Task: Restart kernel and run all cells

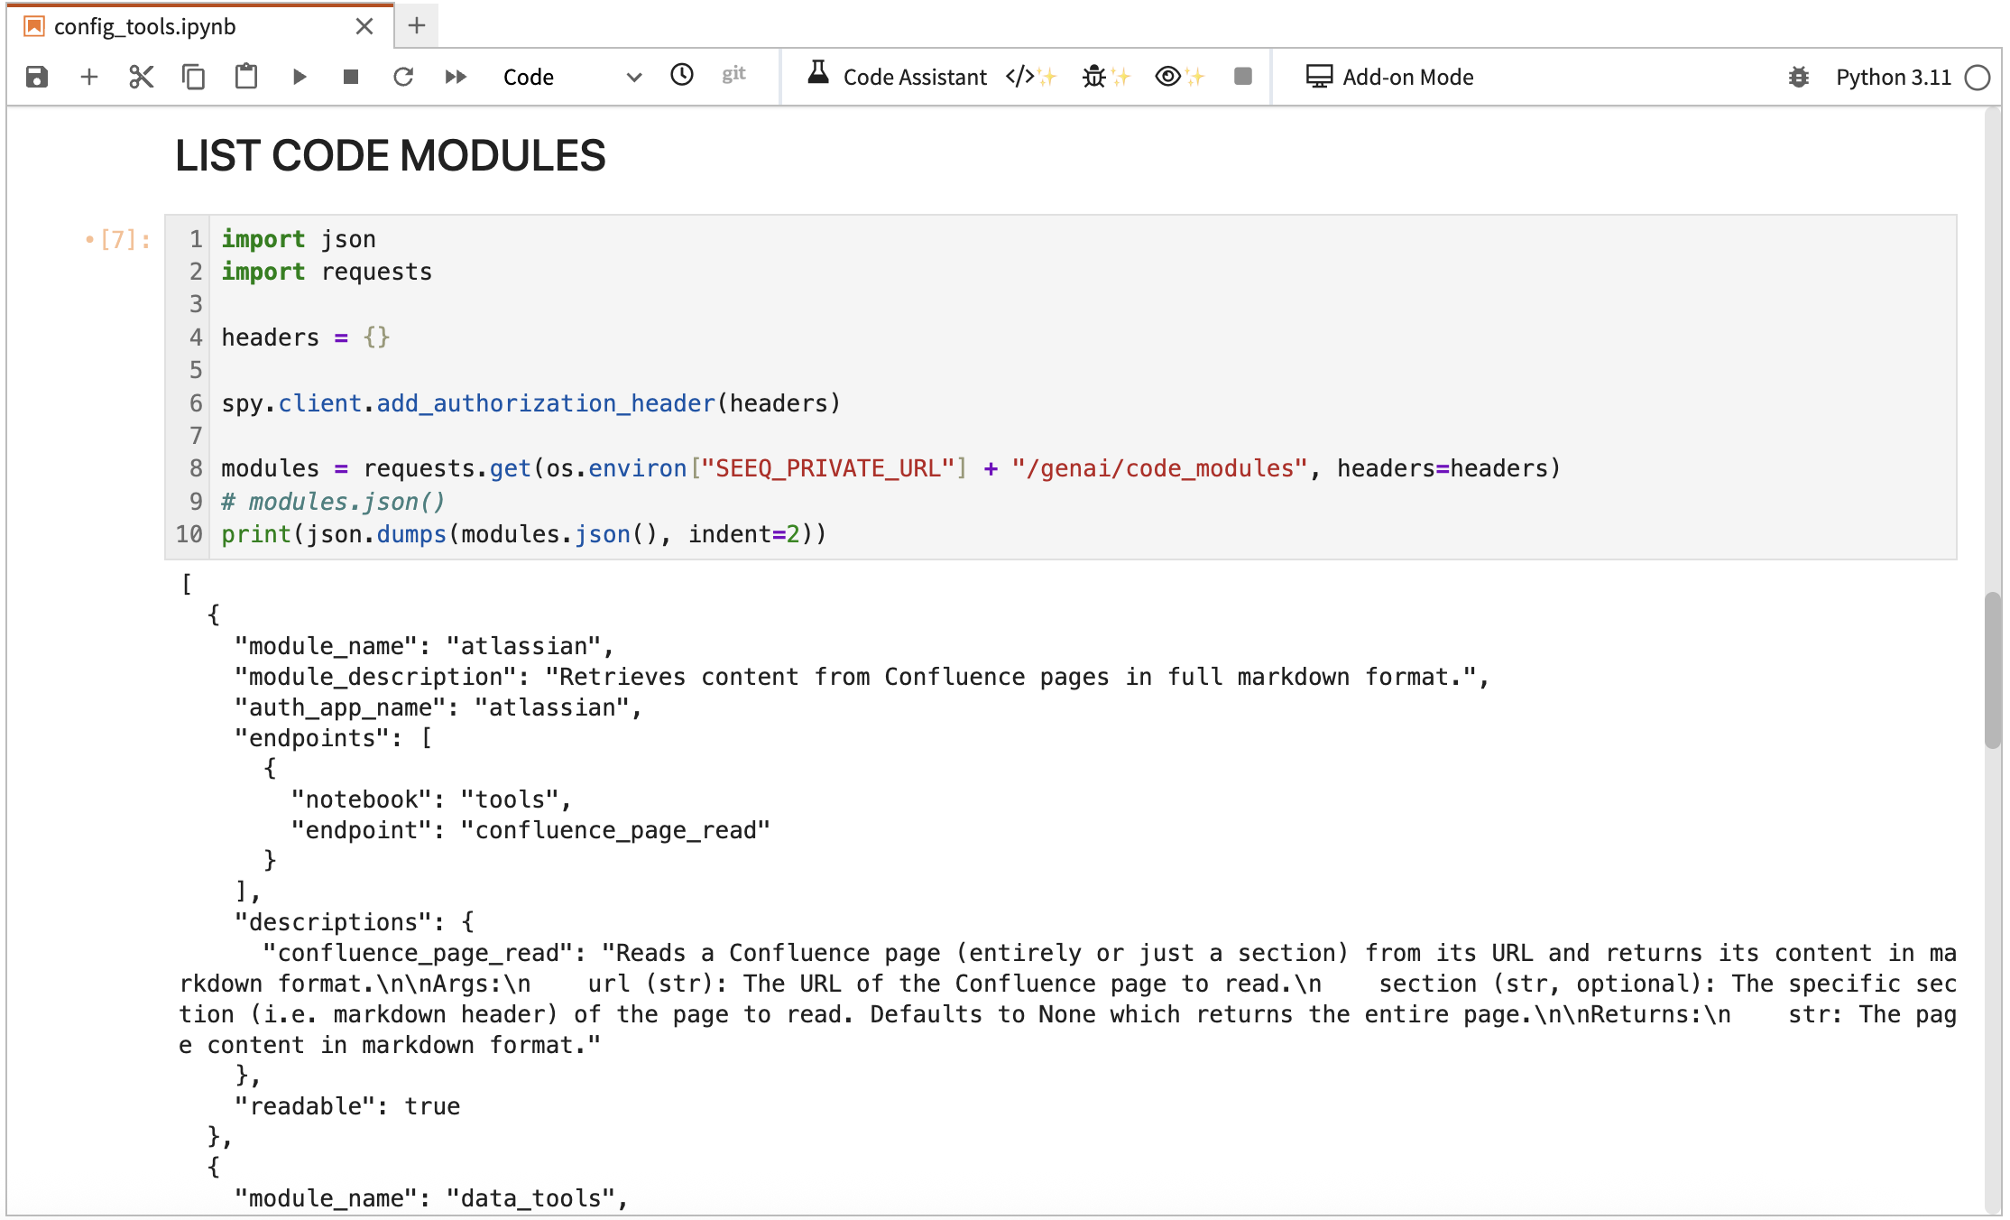Action: click(456, 77)
